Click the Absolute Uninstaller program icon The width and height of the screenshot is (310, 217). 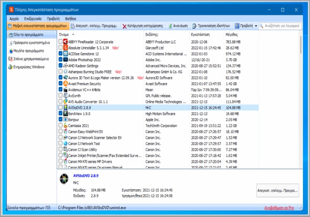(x=65, y=48)
